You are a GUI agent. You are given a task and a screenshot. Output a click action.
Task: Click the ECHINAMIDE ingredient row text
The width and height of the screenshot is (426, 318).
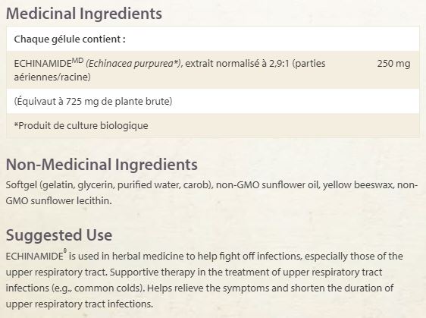point(170,70)
